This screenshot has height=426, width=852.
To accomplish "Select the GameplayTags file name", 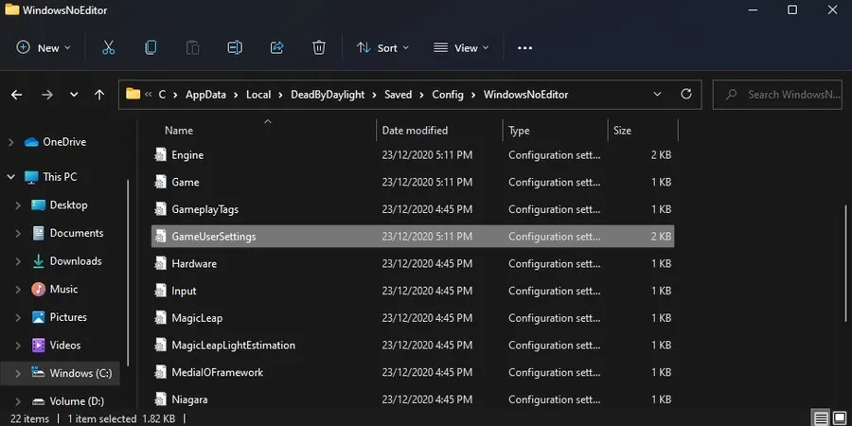I will (x=204, y=209).
